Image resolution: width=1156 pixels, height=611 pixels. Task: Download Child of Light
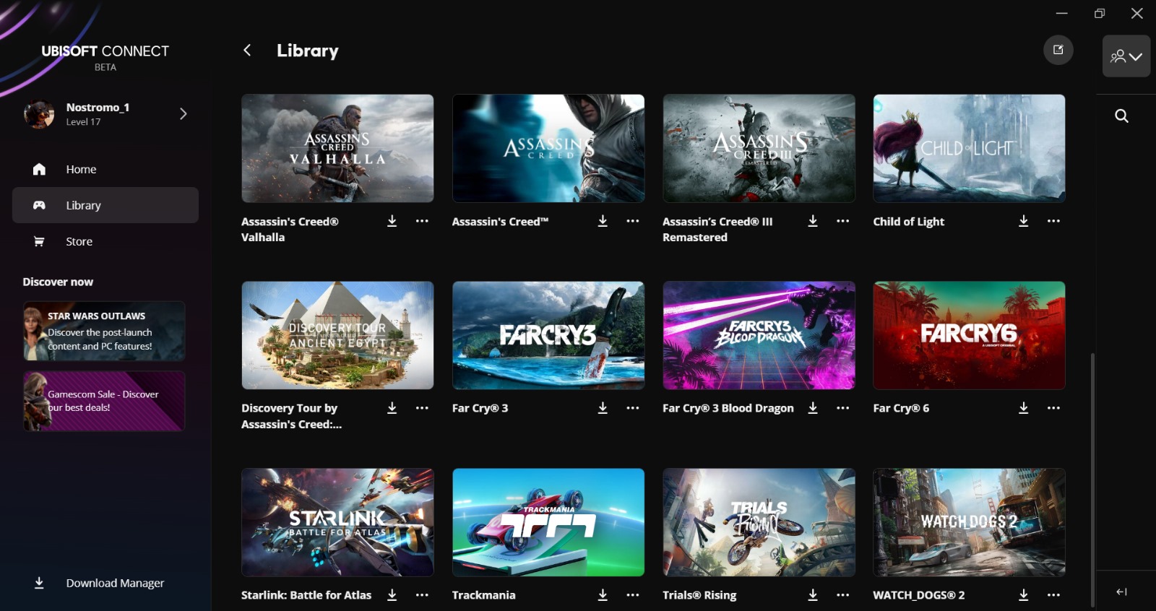coord(1024,221)
